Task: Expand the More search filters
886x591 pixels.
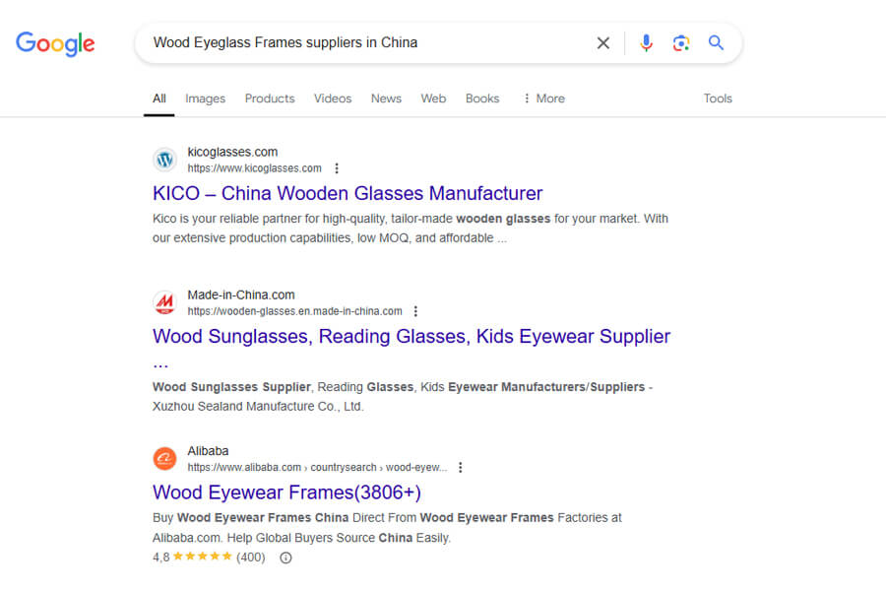Action: tap(543, 98)
